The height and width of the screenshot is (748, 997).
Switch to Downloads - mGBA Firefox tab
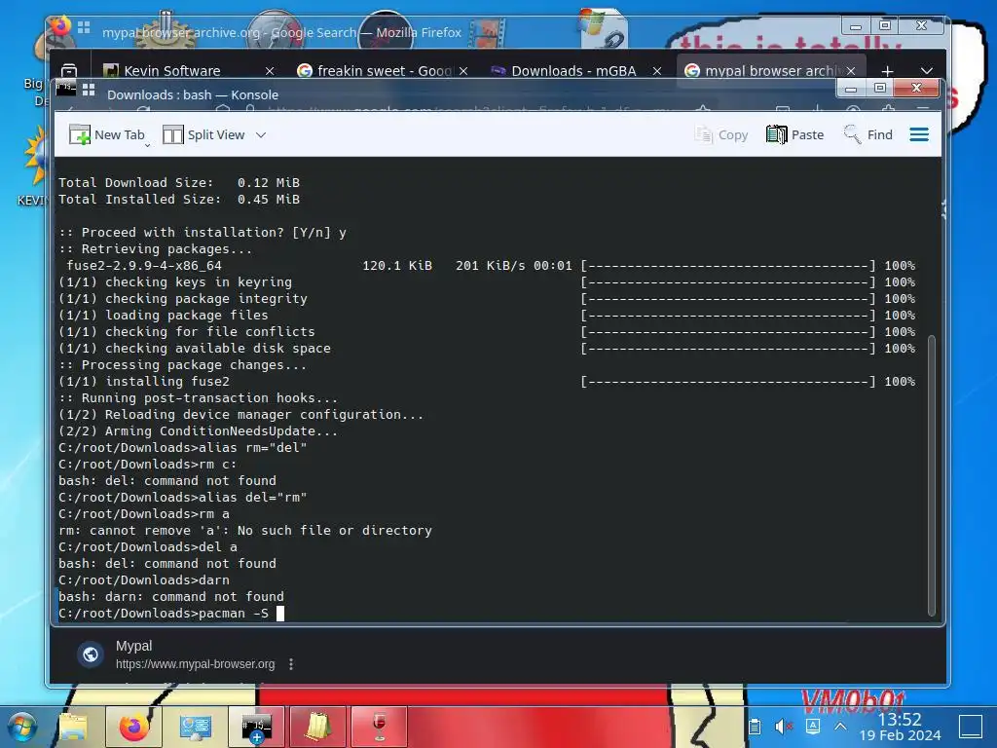(x=565, y=70)
